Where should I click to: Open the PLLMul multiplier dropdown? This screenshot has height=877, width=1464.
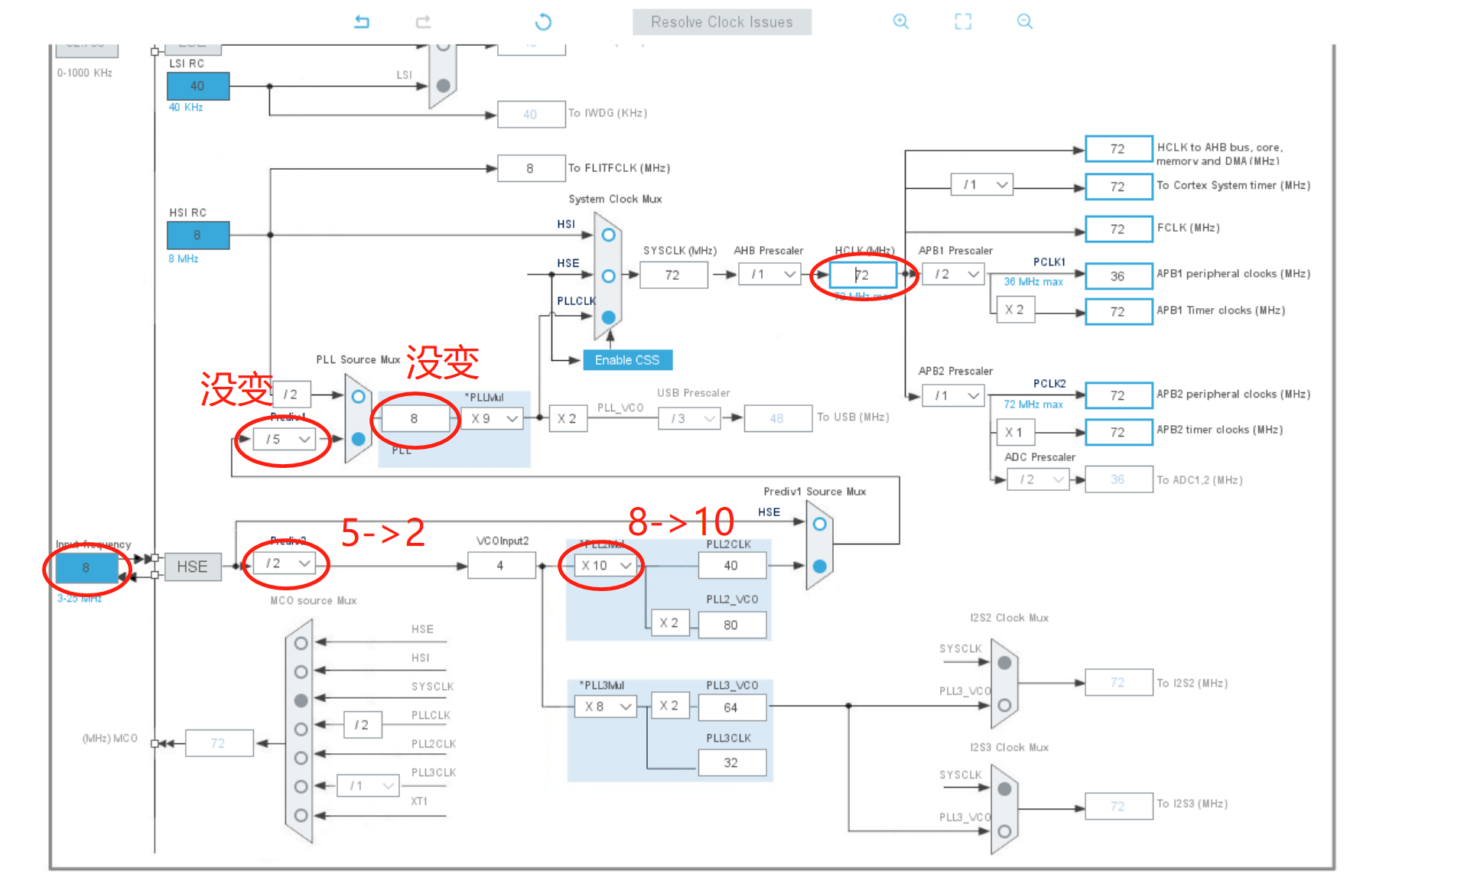click(x=493, y=418)
